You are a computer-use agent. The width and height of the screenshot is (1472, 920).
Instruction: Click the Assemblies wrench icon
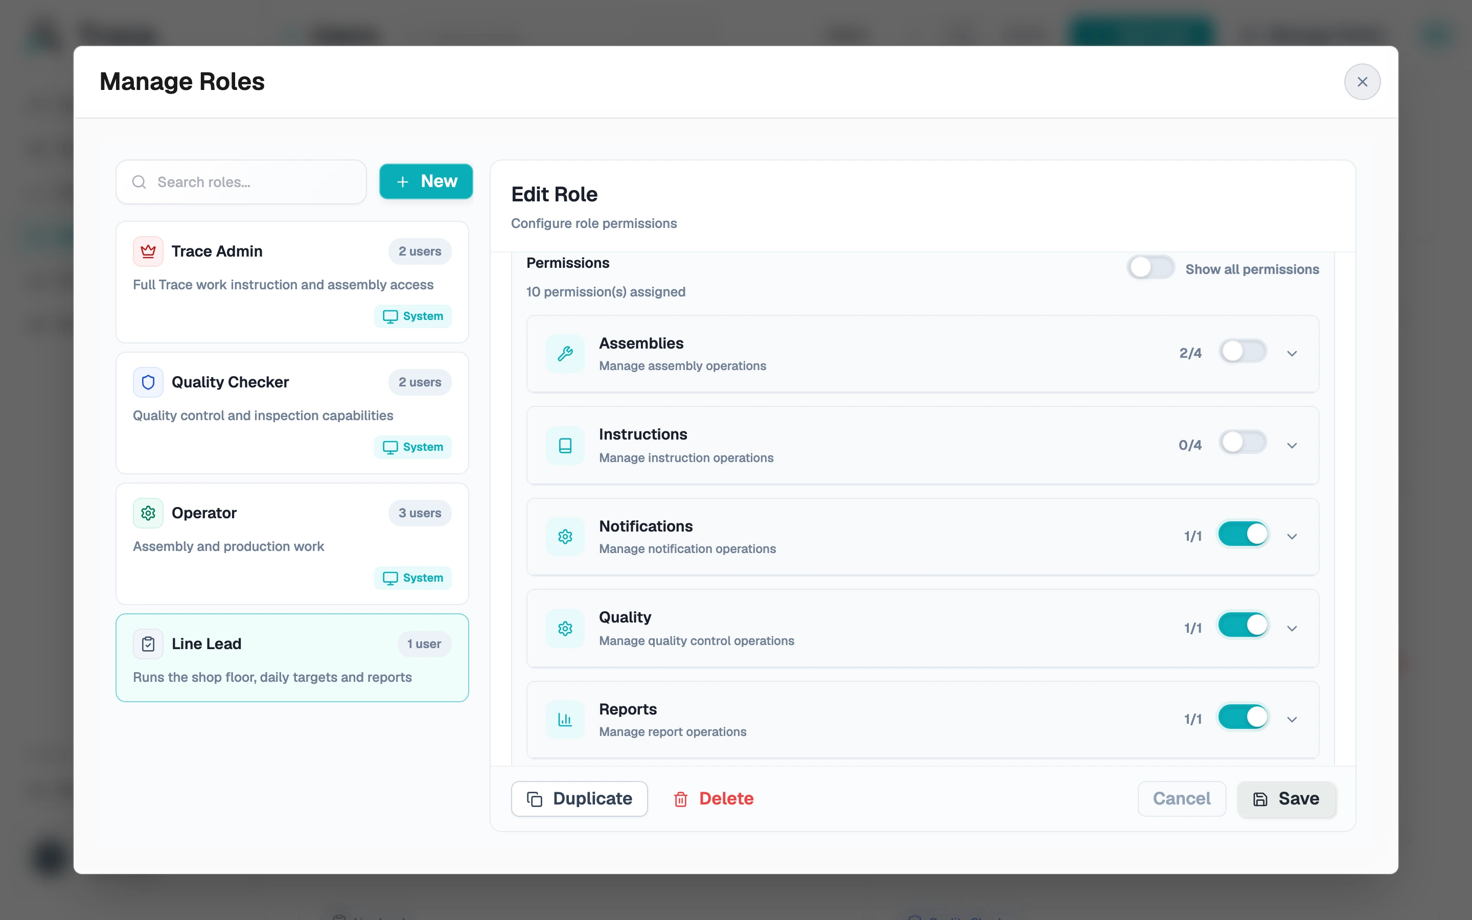pos(565,354)
